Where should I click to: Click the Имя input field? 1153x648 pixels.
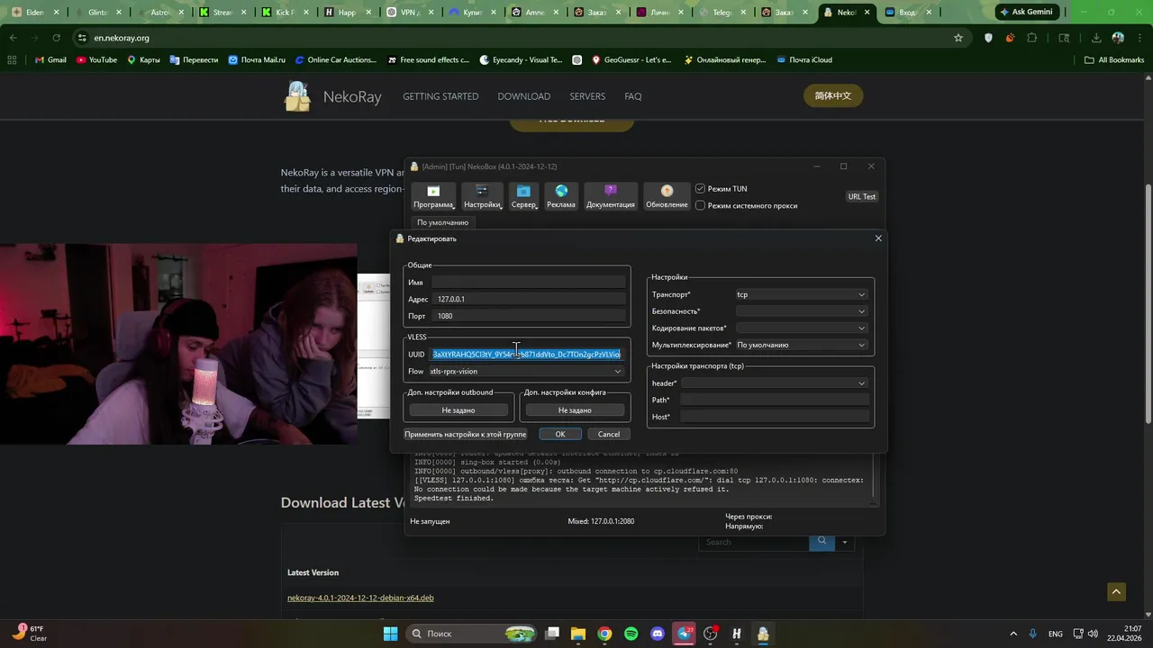pos(529,282)
